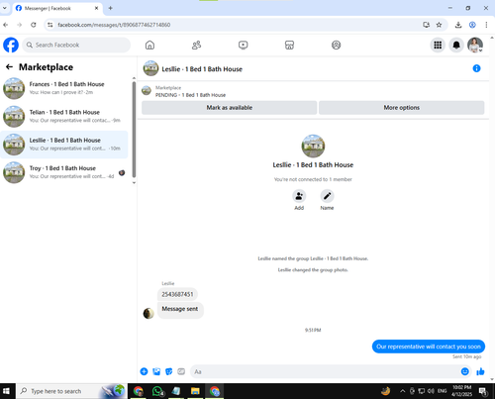This screenshot has height=399, width=495.
Task: Click the Windows taskbar search box
Action: pos(71,391)
